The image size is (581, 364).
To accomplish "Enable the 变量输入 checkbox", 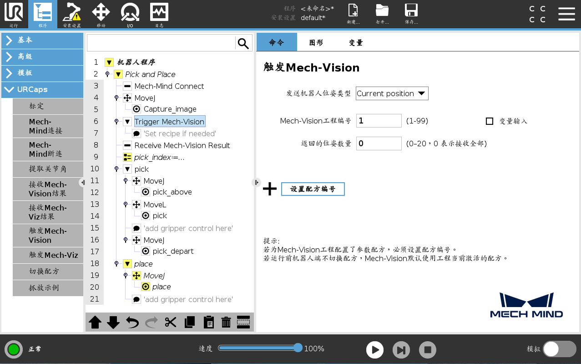I will [490, 121].
